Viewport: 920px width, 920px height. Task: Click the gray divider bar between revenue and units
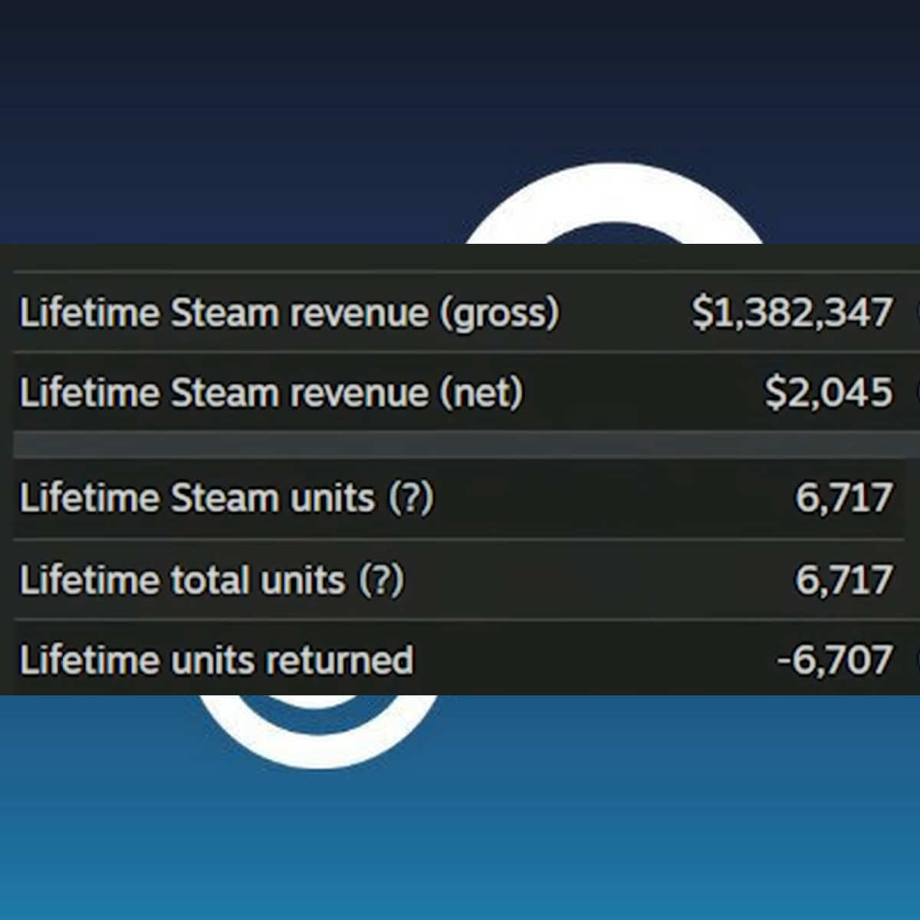tap(466, 445)
